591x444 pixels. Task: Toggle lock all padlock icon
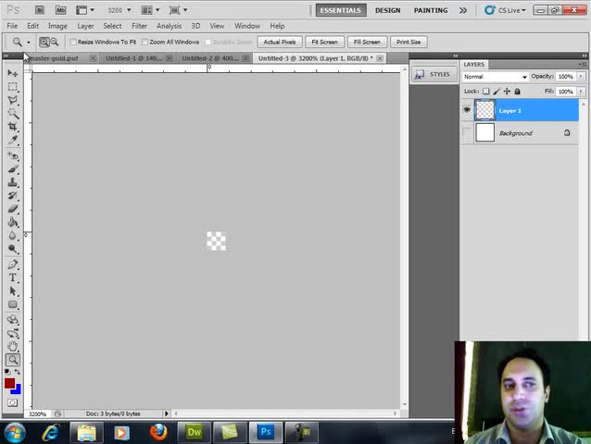click(518, 91)
